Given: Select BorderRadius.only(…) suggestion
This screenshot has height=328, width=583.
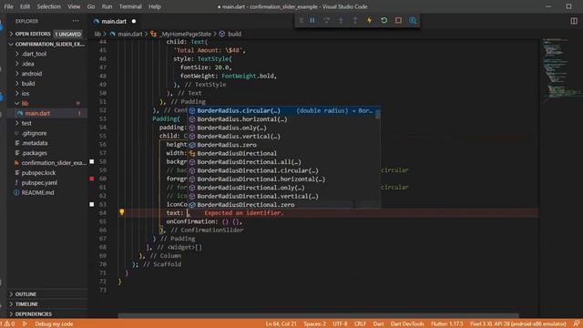Looking at the screenshot, I should (x=281, y=128).
